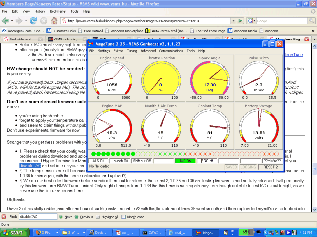Open Windows Start menu

pos(14,233)
